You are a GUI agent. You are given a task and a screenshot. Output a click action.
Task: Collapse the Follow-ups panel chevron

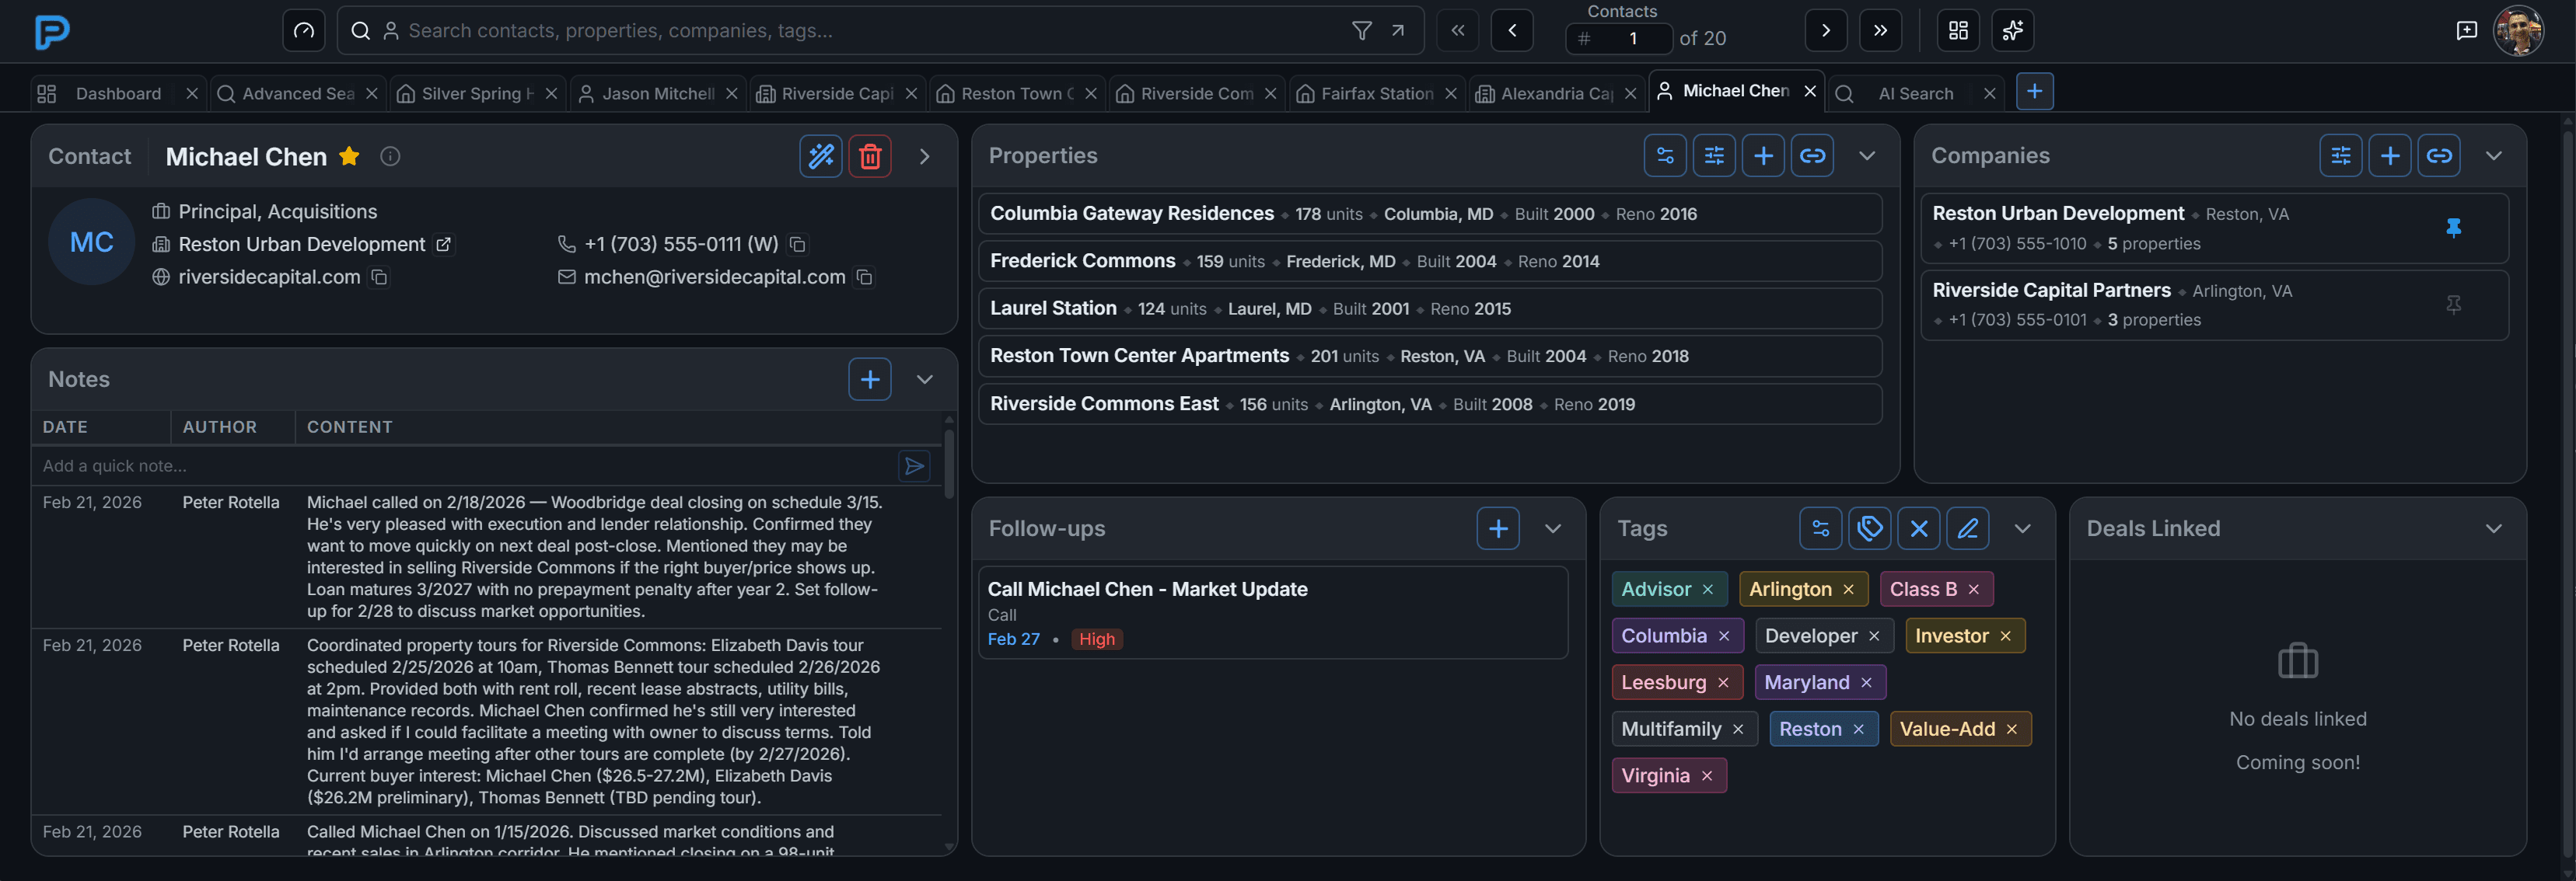tap(1552, 528)
